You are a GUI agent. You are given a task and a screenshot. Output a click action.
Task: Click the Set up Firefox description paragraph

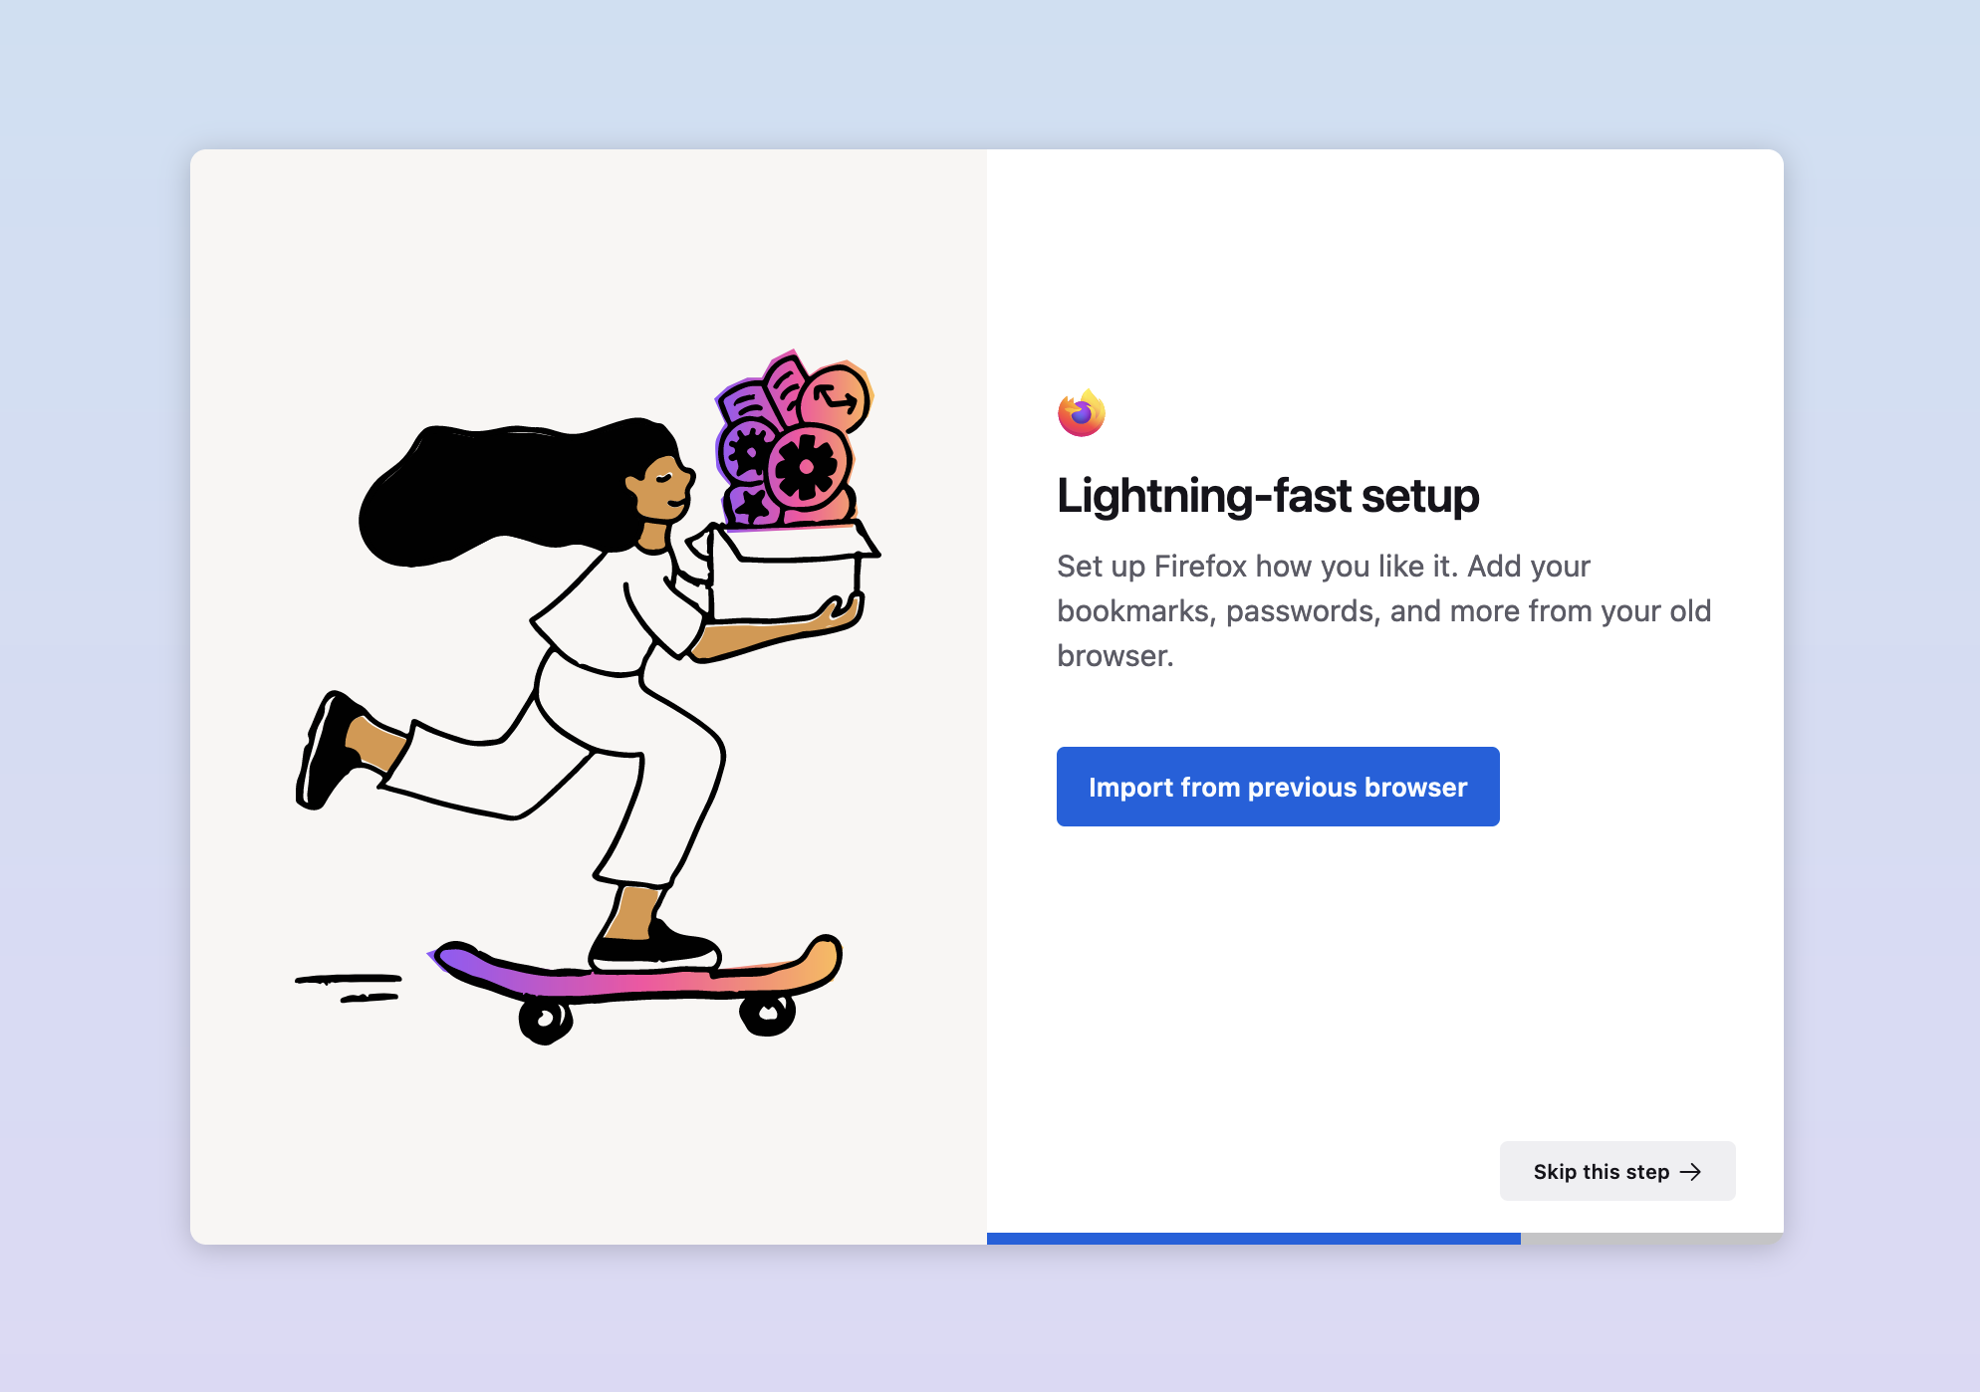pyautogui.click(x=1383, y=610)
